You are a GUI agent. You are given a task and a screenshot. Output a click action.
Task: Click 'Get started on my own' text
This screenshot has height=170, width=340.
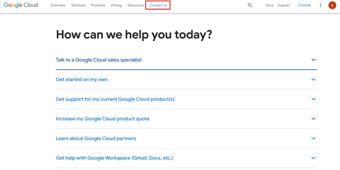click(82, 80)
